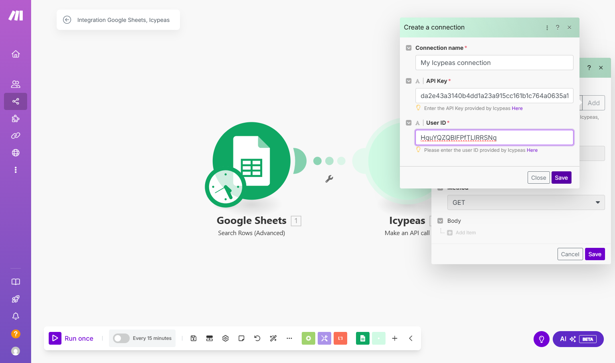Click the API Key input field
The height and width of the screenshot is (363, 615).
(494, 96)
